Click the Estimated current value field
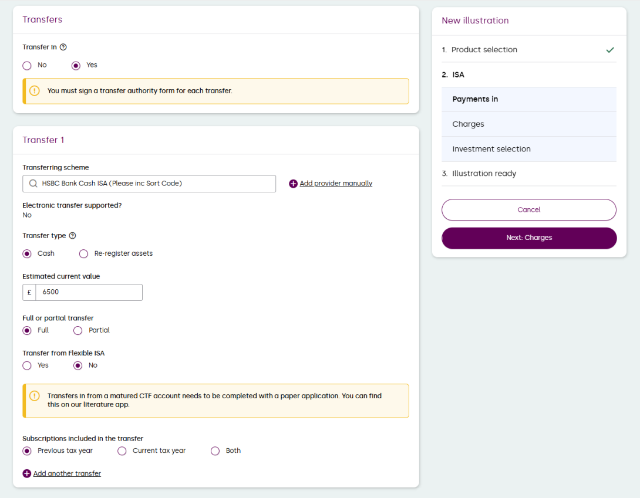 click(x=89, y=292)
